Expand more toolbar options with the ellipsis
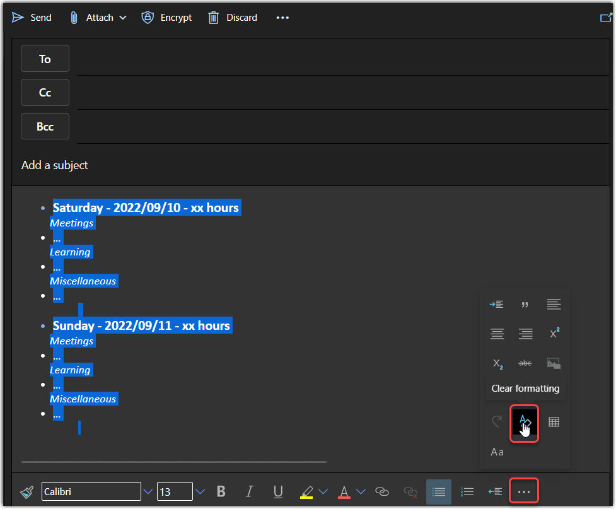This screenshot has height=509, width=616. click(524, 491)
